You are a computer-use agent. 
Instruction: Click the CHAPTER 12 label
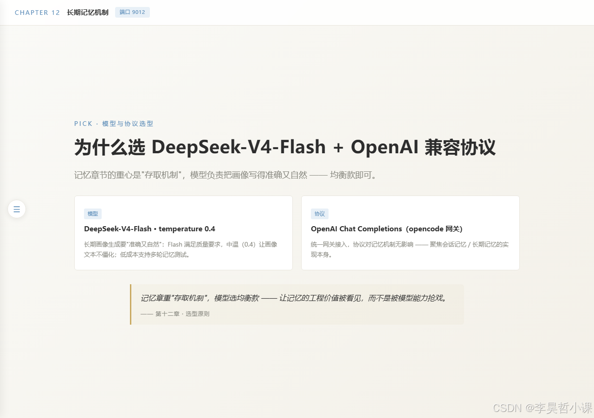pos(38,13)
